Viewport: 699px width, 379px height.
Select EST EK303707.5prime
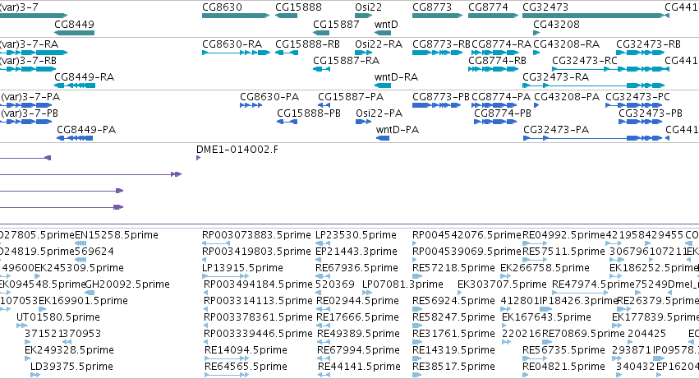pos(502,284)
